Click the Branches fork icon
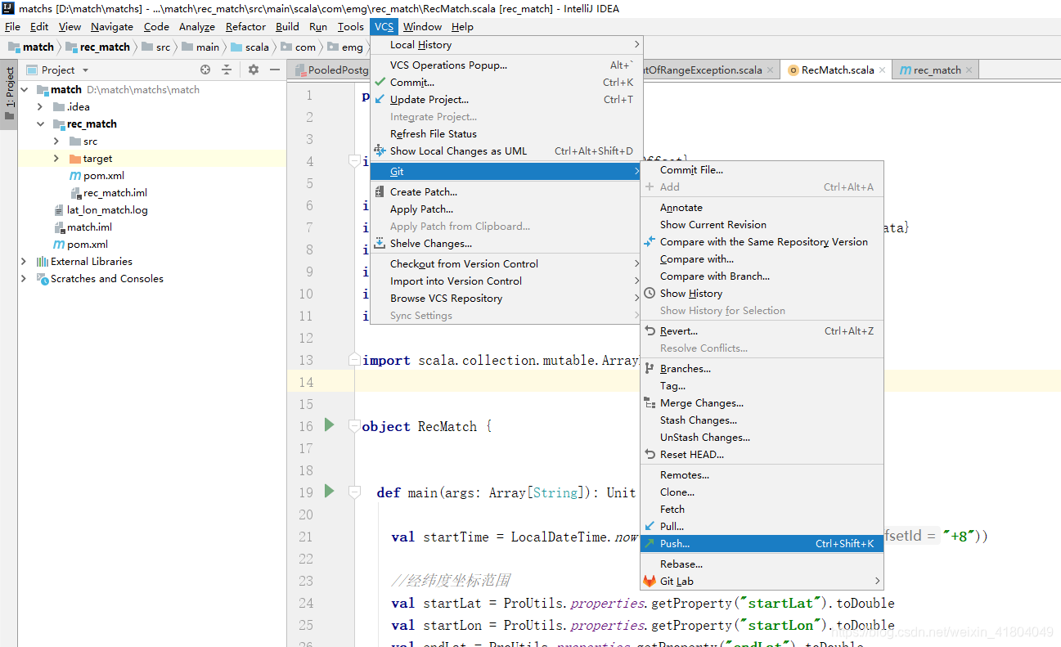 650,368
